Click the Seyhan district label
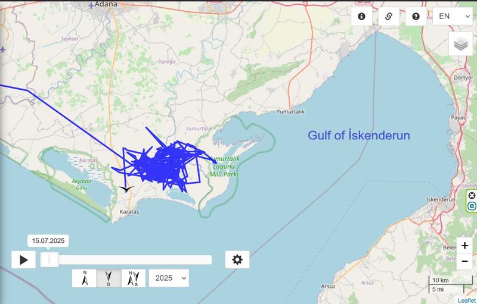This screenshot has width=477, height=304. 69,39
